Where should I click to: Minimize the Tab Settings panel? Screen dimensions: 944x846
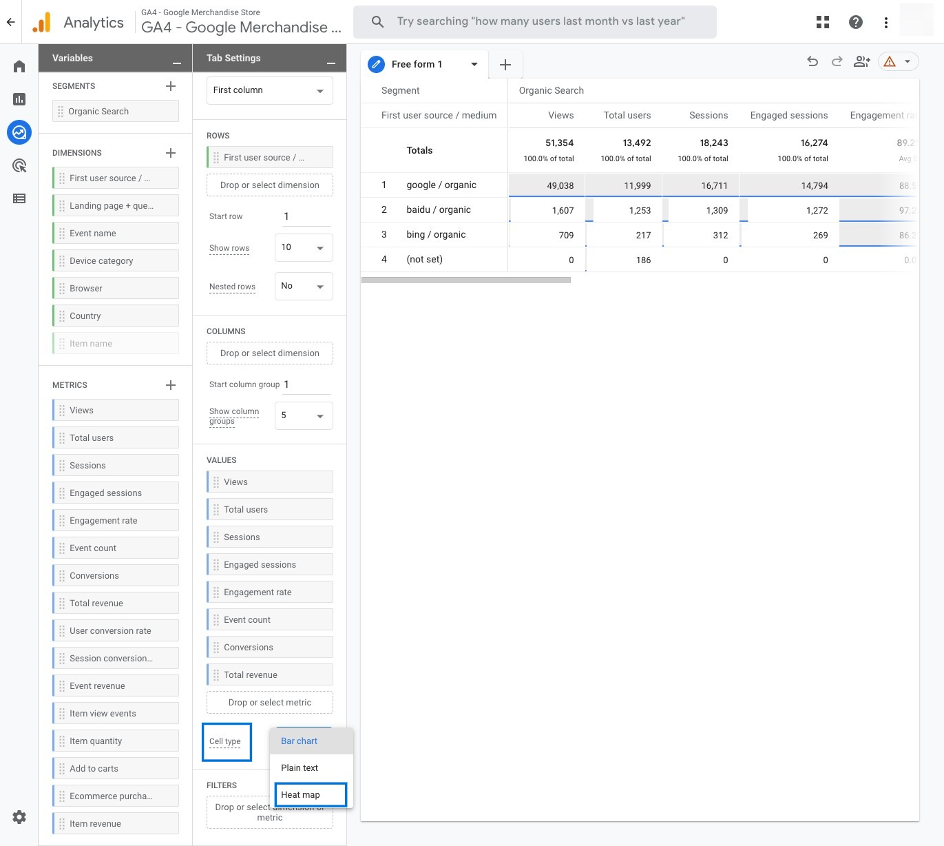(x=331, y=63)
